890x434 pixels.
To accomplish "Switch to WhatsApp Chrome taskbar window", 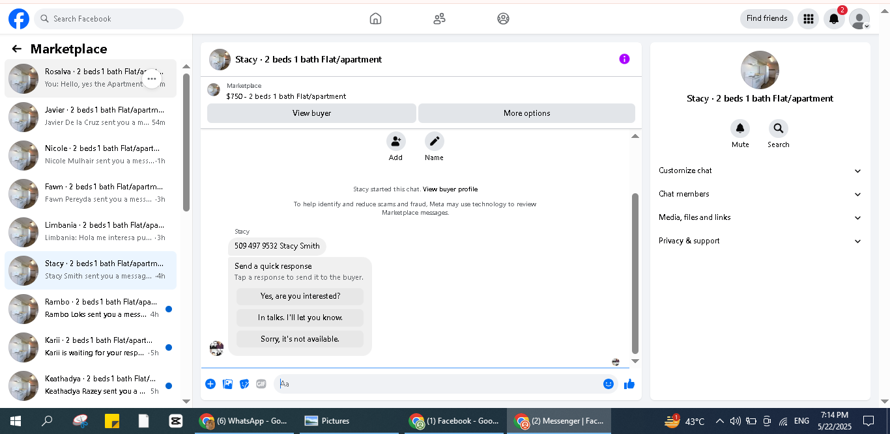I will click(x=244, y=421).
